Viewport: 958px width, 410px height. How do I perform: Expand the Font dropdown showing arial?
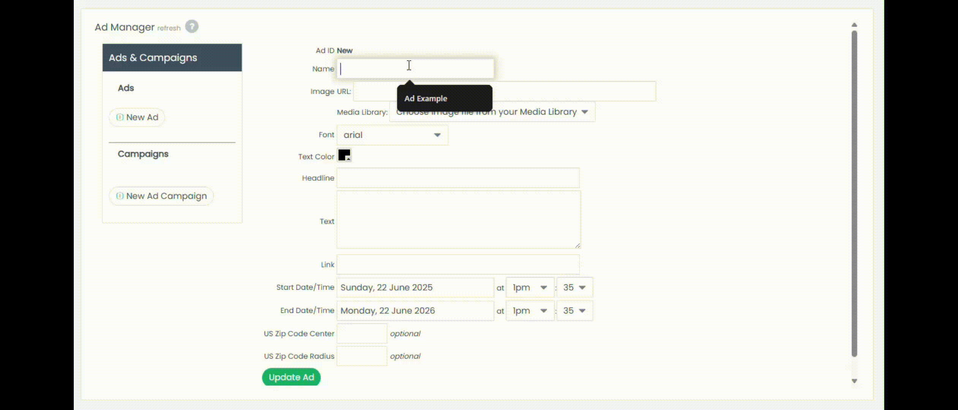pos(392,135)
